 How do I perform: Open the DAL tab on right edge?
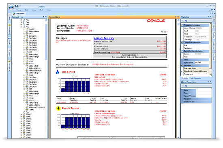click(214, 26)
